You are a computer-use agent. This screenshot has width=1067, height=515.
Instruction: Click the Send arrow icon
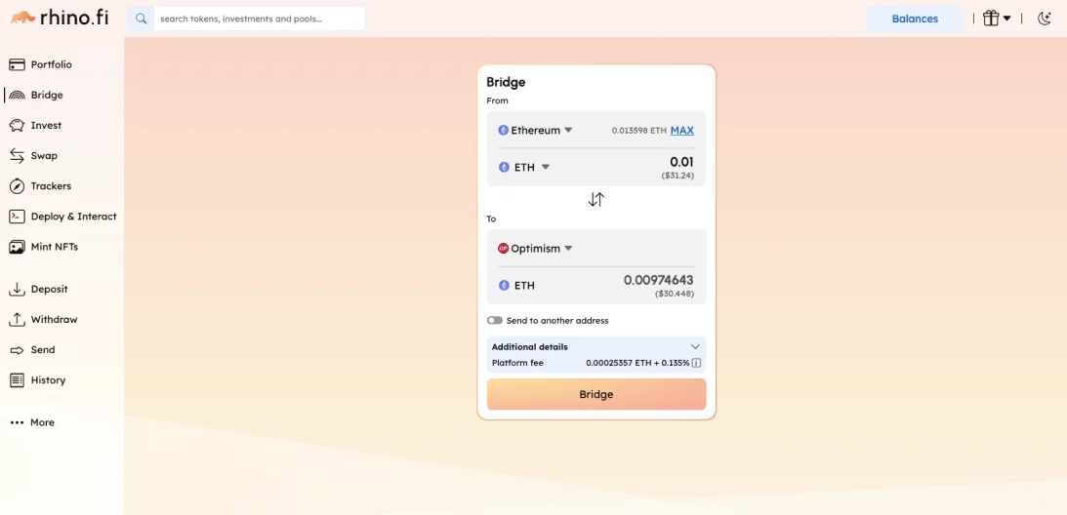[17, 350]
